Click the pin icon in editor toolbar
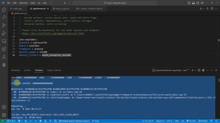This screenshot has height=123, width=220. 208,9
